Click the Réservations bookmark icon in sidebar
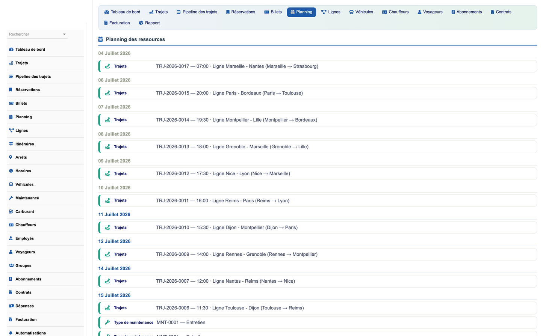543x336 pixels. (11, 90)
